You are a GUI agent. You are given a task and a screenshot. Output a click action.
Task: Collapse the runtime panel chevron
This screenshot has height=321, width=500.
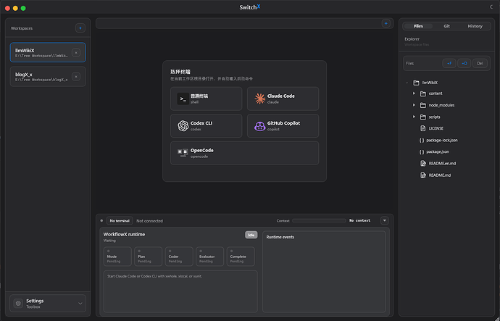(x=385, y=220)
